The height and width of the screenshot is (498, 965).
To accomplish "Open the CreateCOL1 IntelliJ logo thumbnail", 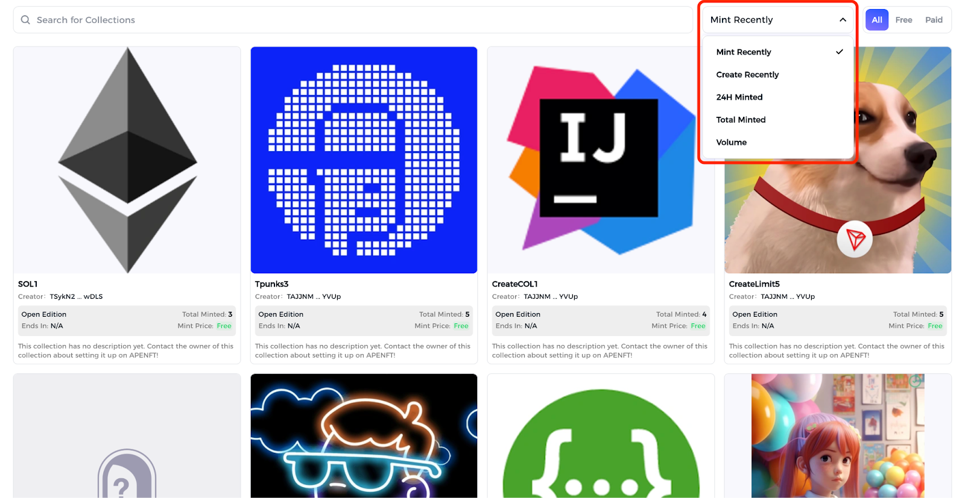I will click(x=601, y=160).
